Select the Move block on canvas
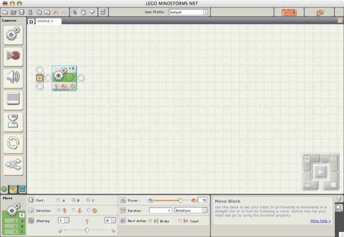This screenshot has height=237, width=344. point(64,78)
